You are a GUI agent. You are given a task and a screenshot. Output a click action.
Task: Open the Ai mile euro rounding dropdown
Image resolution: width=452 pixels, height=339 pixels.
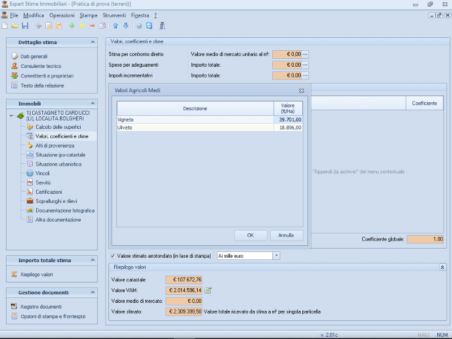(276, 256)
